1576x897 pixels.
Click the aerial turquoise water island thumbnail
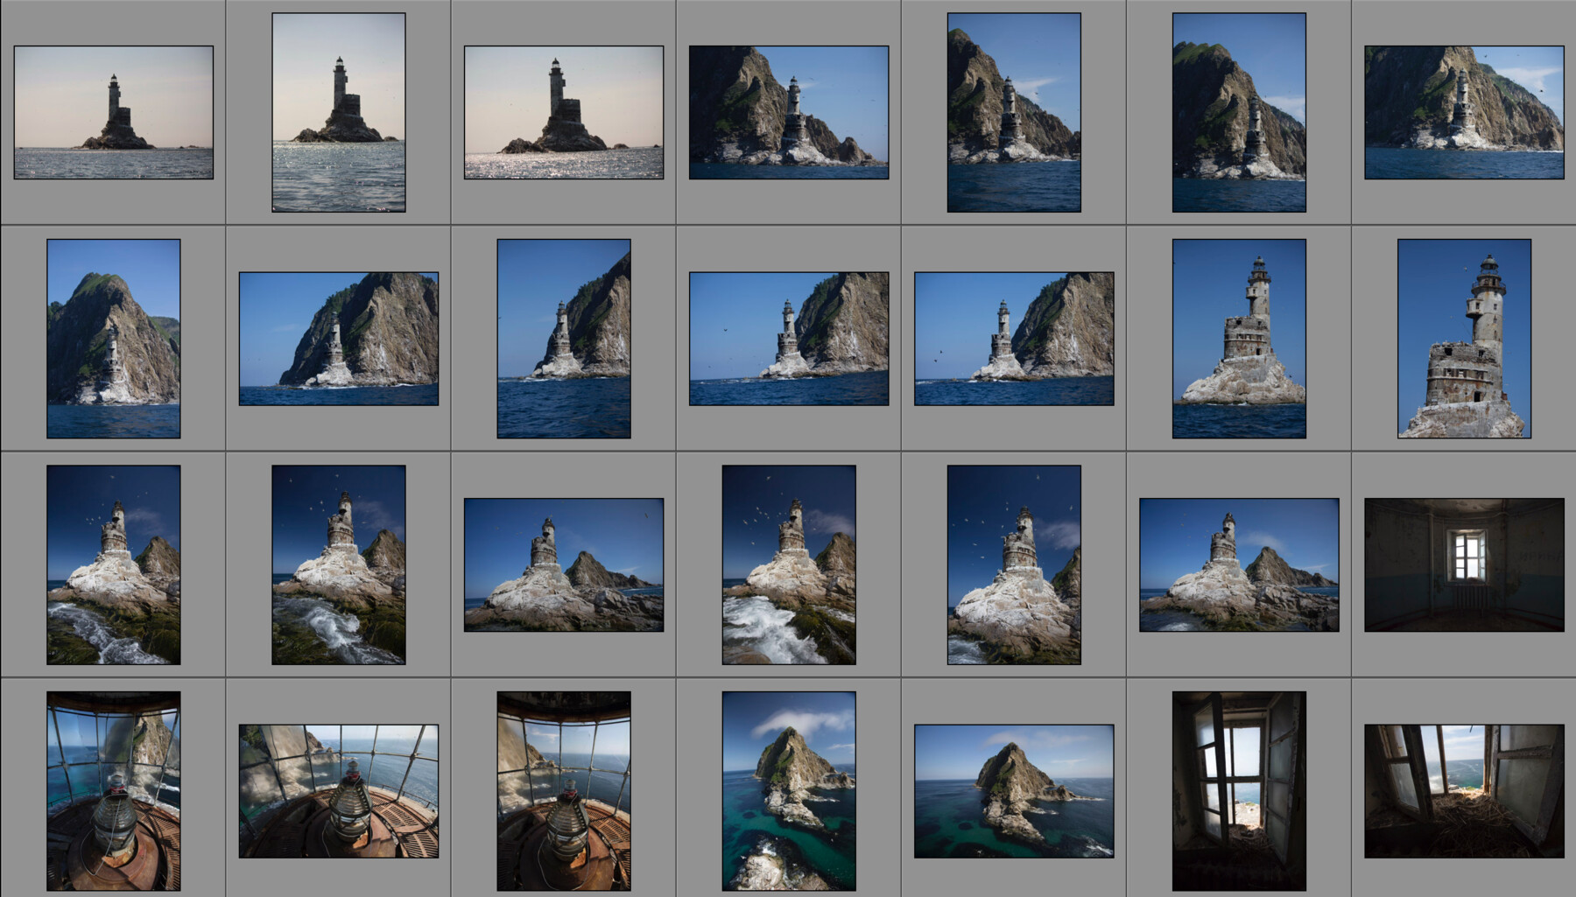(787, 790)
